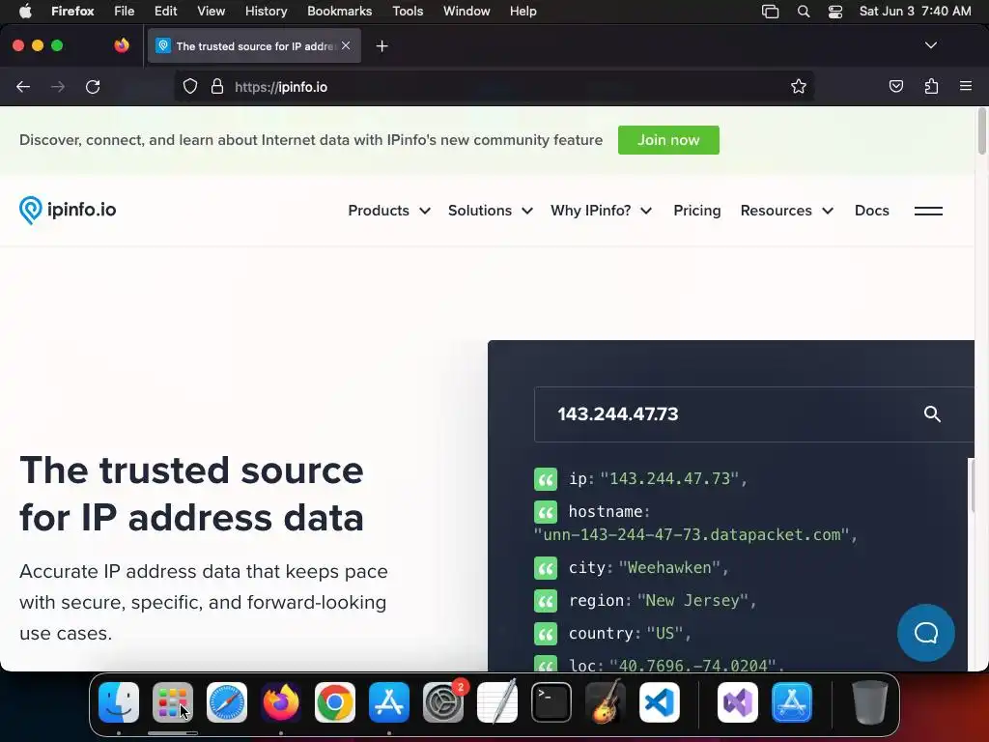Open the Window menu

[466, 12]
